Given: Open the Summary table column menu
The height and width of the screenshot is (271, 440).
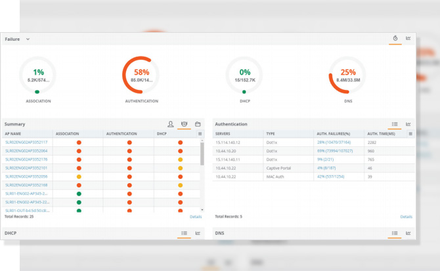Looking at the screenshot, I should (x=200, y=133).
